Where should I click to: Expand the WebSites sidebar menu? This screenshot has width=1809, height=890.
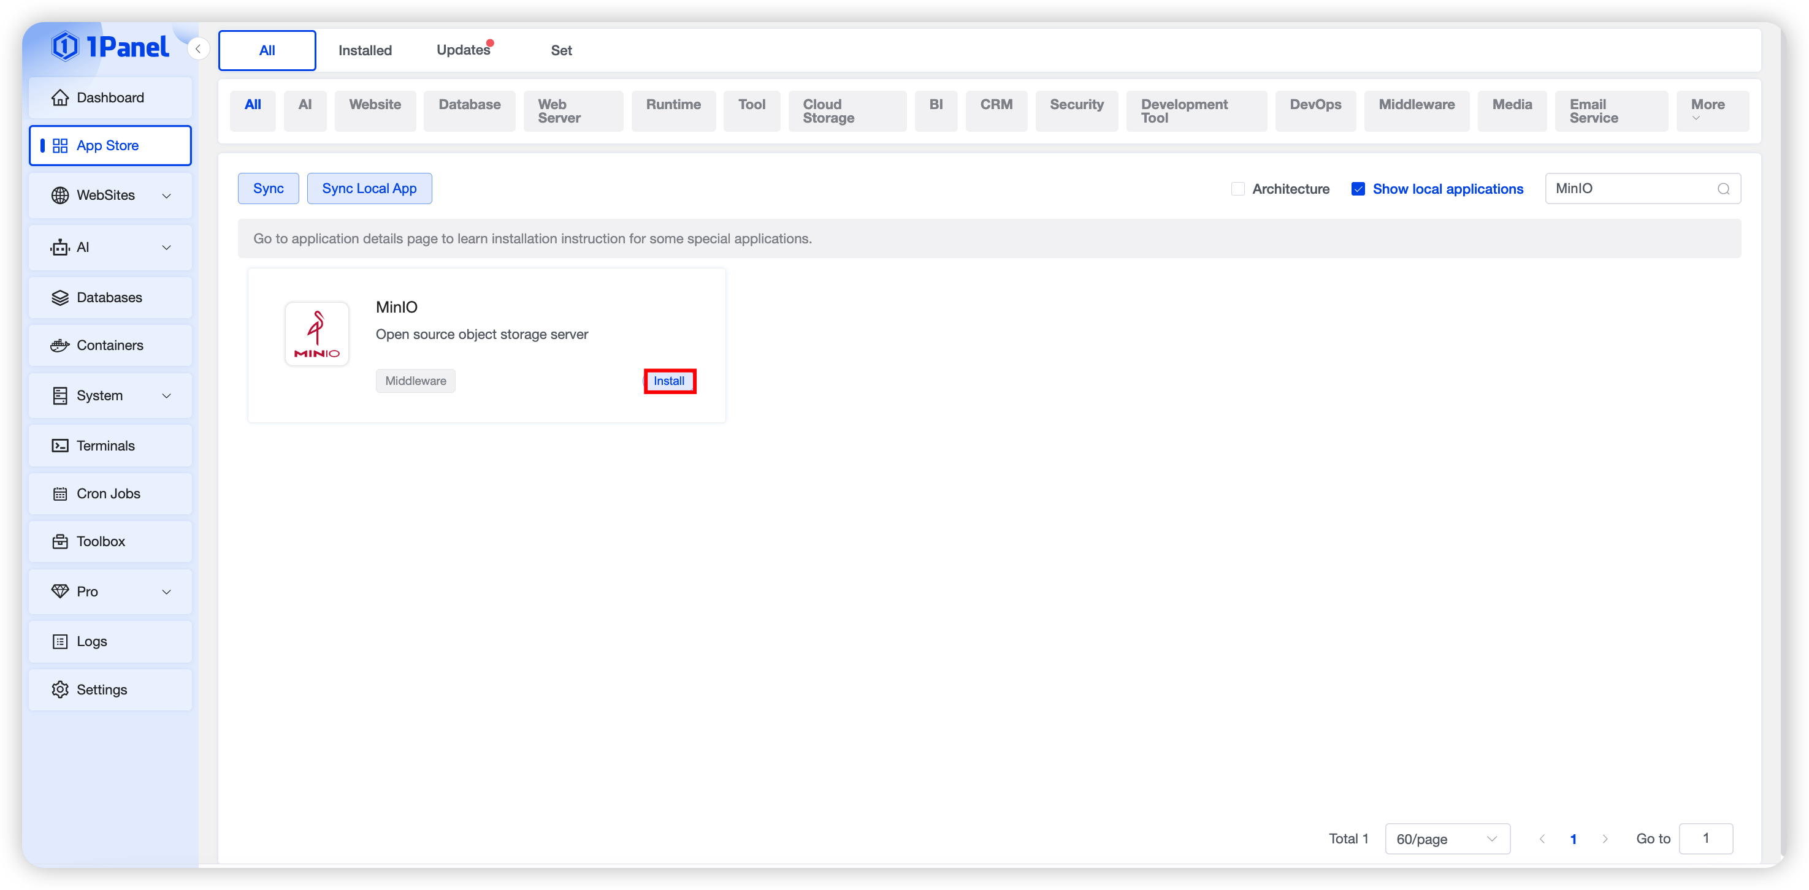pos(166,196)
